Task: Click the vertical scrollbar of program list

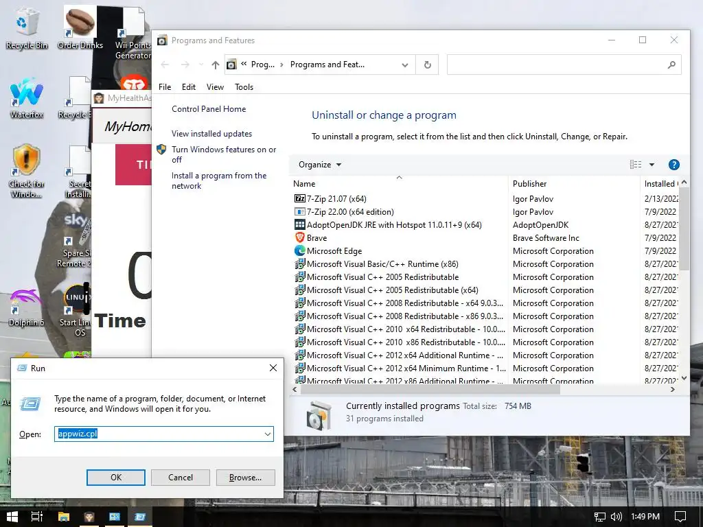Action: click(684, 229)
